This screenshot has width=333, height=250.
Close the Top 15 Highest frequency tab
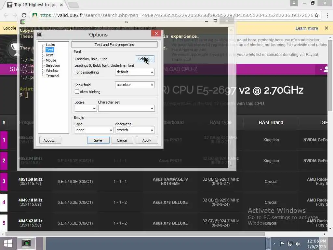(61, 5)
